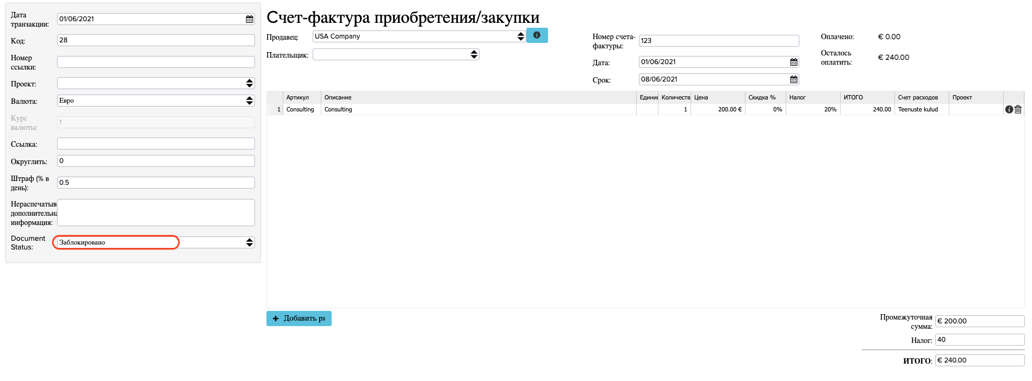The width and height of the screenshot is (1032, 381).
Task: Open calendar icon for Срок due date
Action: [793, 79]
